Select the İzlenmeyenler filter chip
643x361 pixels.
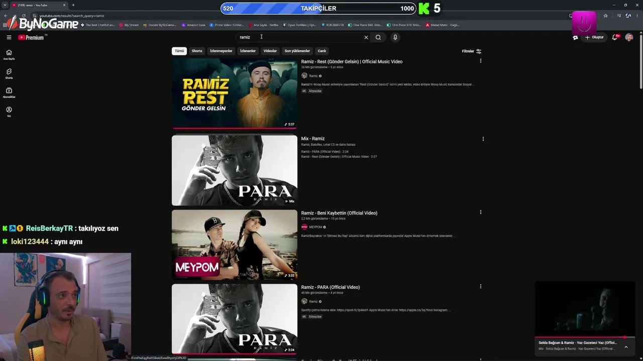pos(221,51)
